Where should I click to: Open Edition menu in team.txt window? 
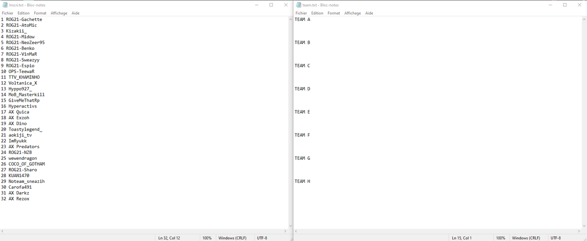pyautogui.click(x=317, y=13)
